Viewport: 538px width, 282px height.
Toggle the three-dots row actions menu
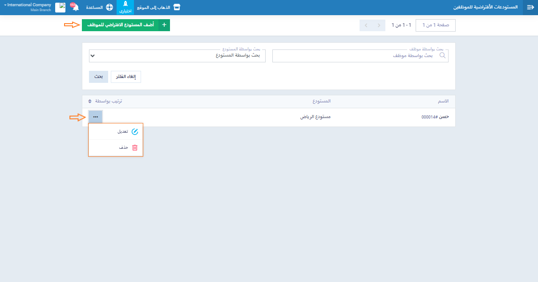pyautogui.click(x=95, y=117)
